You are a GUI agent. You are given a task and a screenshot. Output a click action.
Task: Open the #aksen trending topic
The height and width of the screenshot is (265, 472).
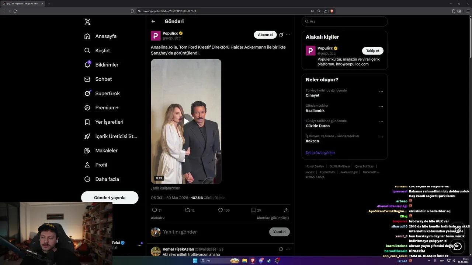[312, 141]
